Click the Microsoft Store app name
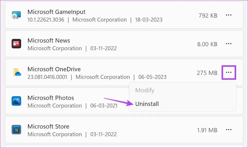Image resolution: width=248 pixels, height=148 pixels. [48, 127]
